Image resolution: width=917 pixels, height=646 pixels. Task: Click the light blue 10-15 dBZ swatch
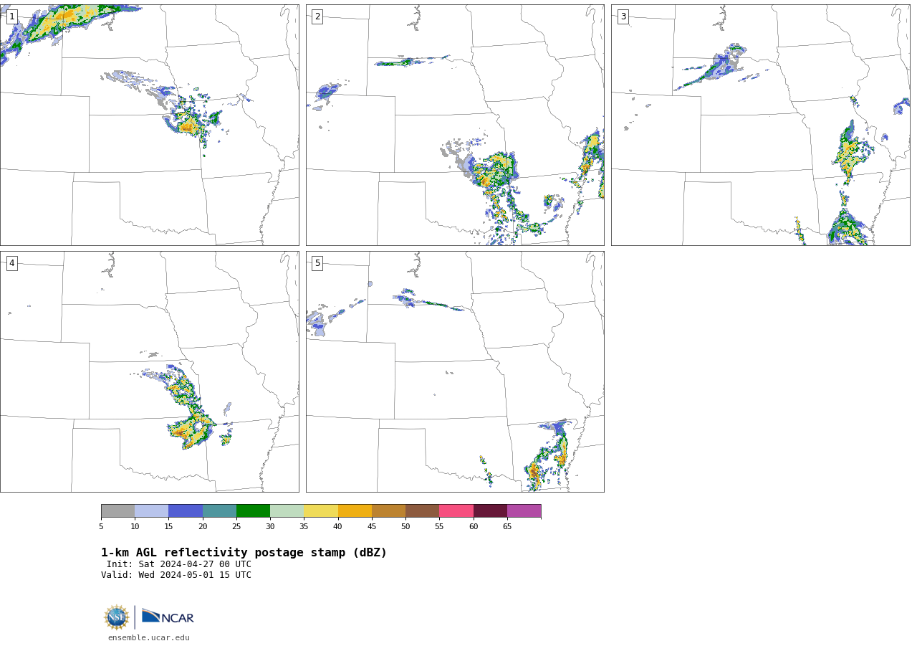coord(151,511)
